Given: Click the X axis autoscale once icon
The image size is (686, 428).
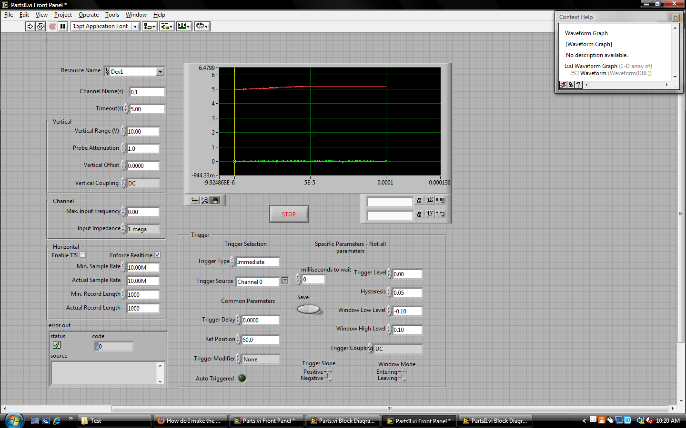Looking at the screenshot, I should pyautogui.click(x=430, y=201).
